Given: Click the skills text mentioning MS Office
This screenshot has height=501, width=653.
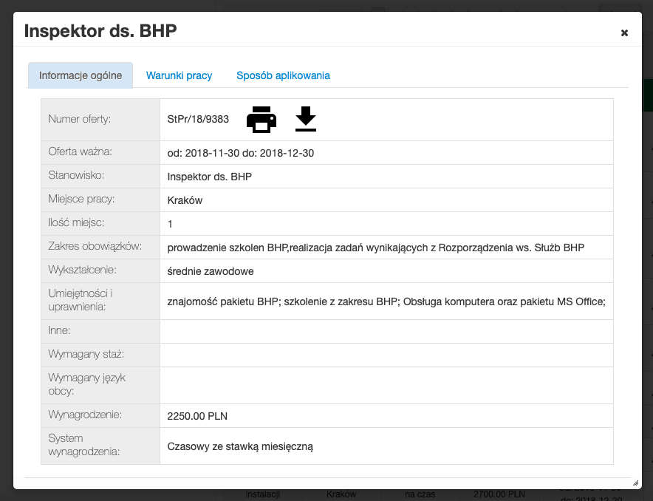Looking at the screenshot, I should pos(386,301).
